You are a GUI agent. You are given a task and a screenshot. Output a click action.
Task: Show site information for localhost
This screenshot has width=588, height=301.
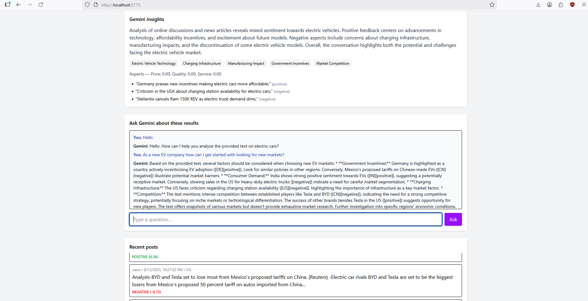pyautogui.click(x=96, y=5)
